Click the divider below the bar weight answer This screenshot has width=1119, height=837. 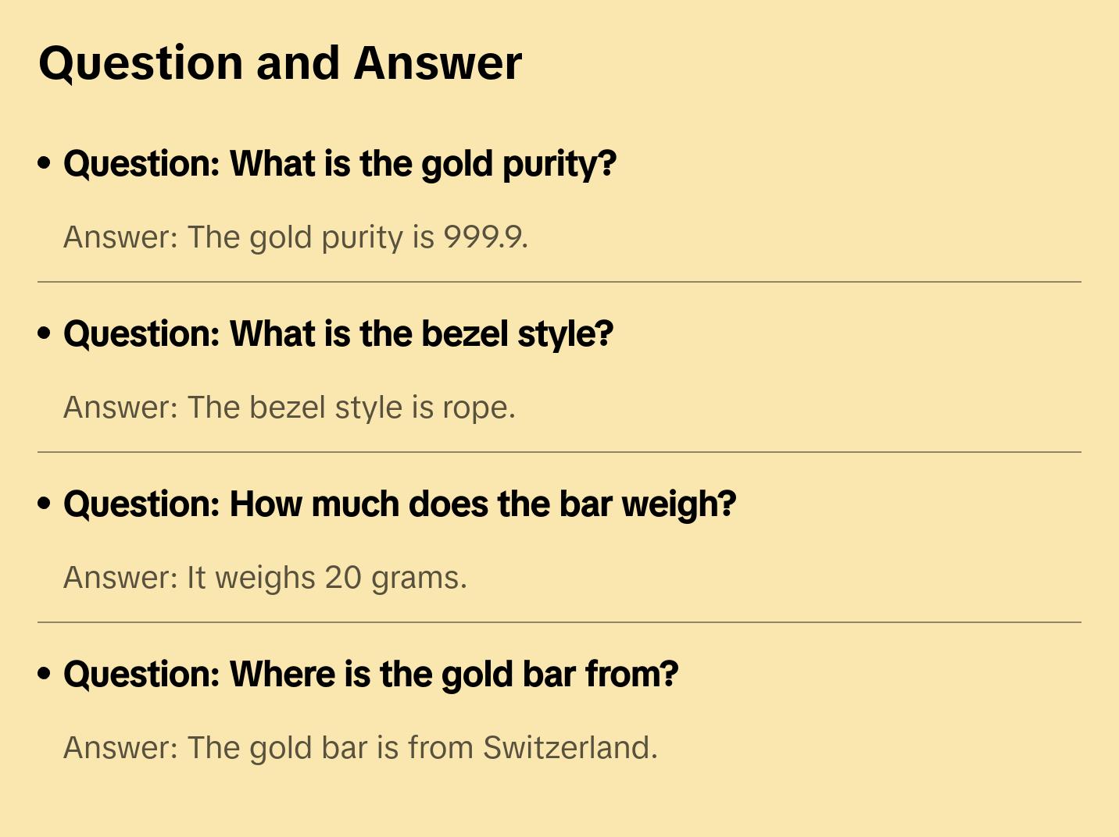click(559, 622)
